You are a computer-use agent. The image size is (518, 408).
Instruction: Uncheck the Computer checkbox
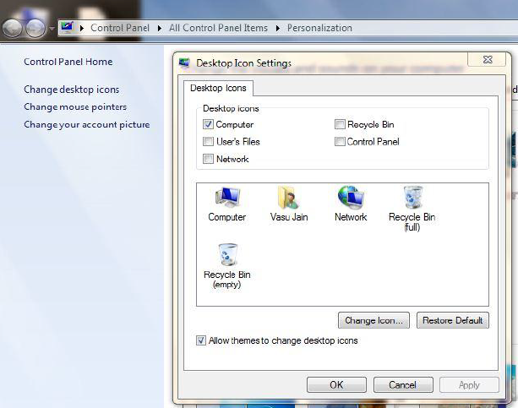(x=208, y=124)
